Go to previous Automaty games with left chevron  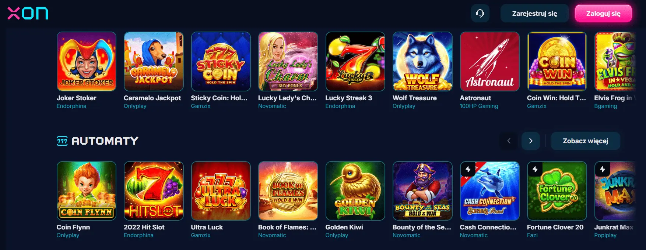(509, 141)
